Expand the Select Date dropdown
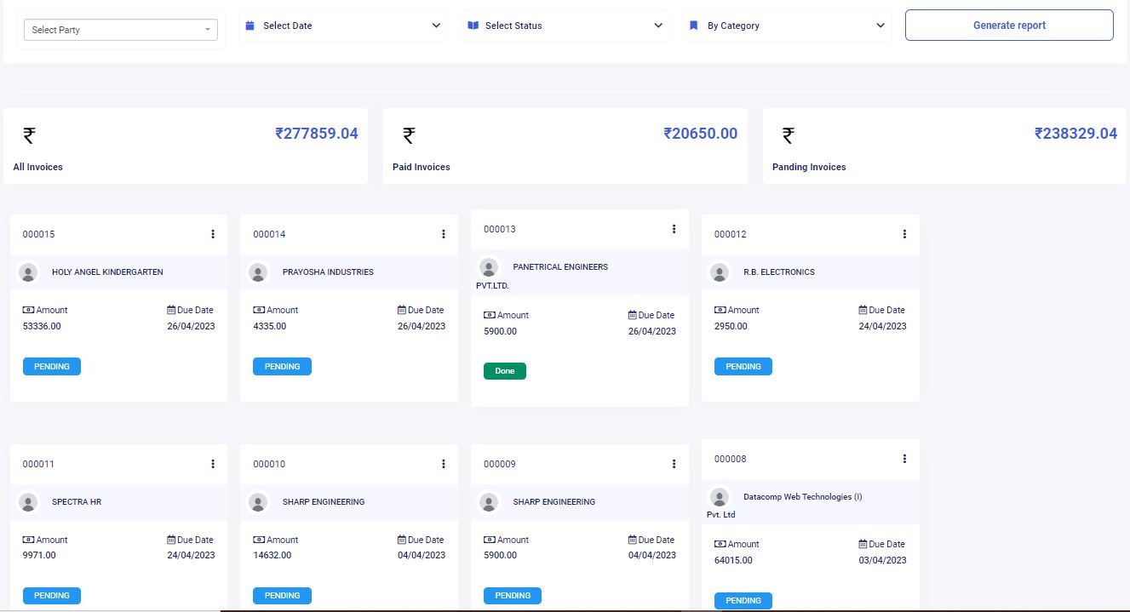The height and width of the screenshot is (612, 1130). click(x=343, y=26)
